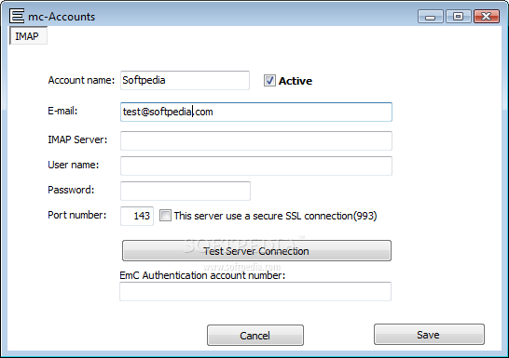This screenshot has height=358, width=509.
Task: Click the 'Port number:' label
Action: tap(77, 215)
